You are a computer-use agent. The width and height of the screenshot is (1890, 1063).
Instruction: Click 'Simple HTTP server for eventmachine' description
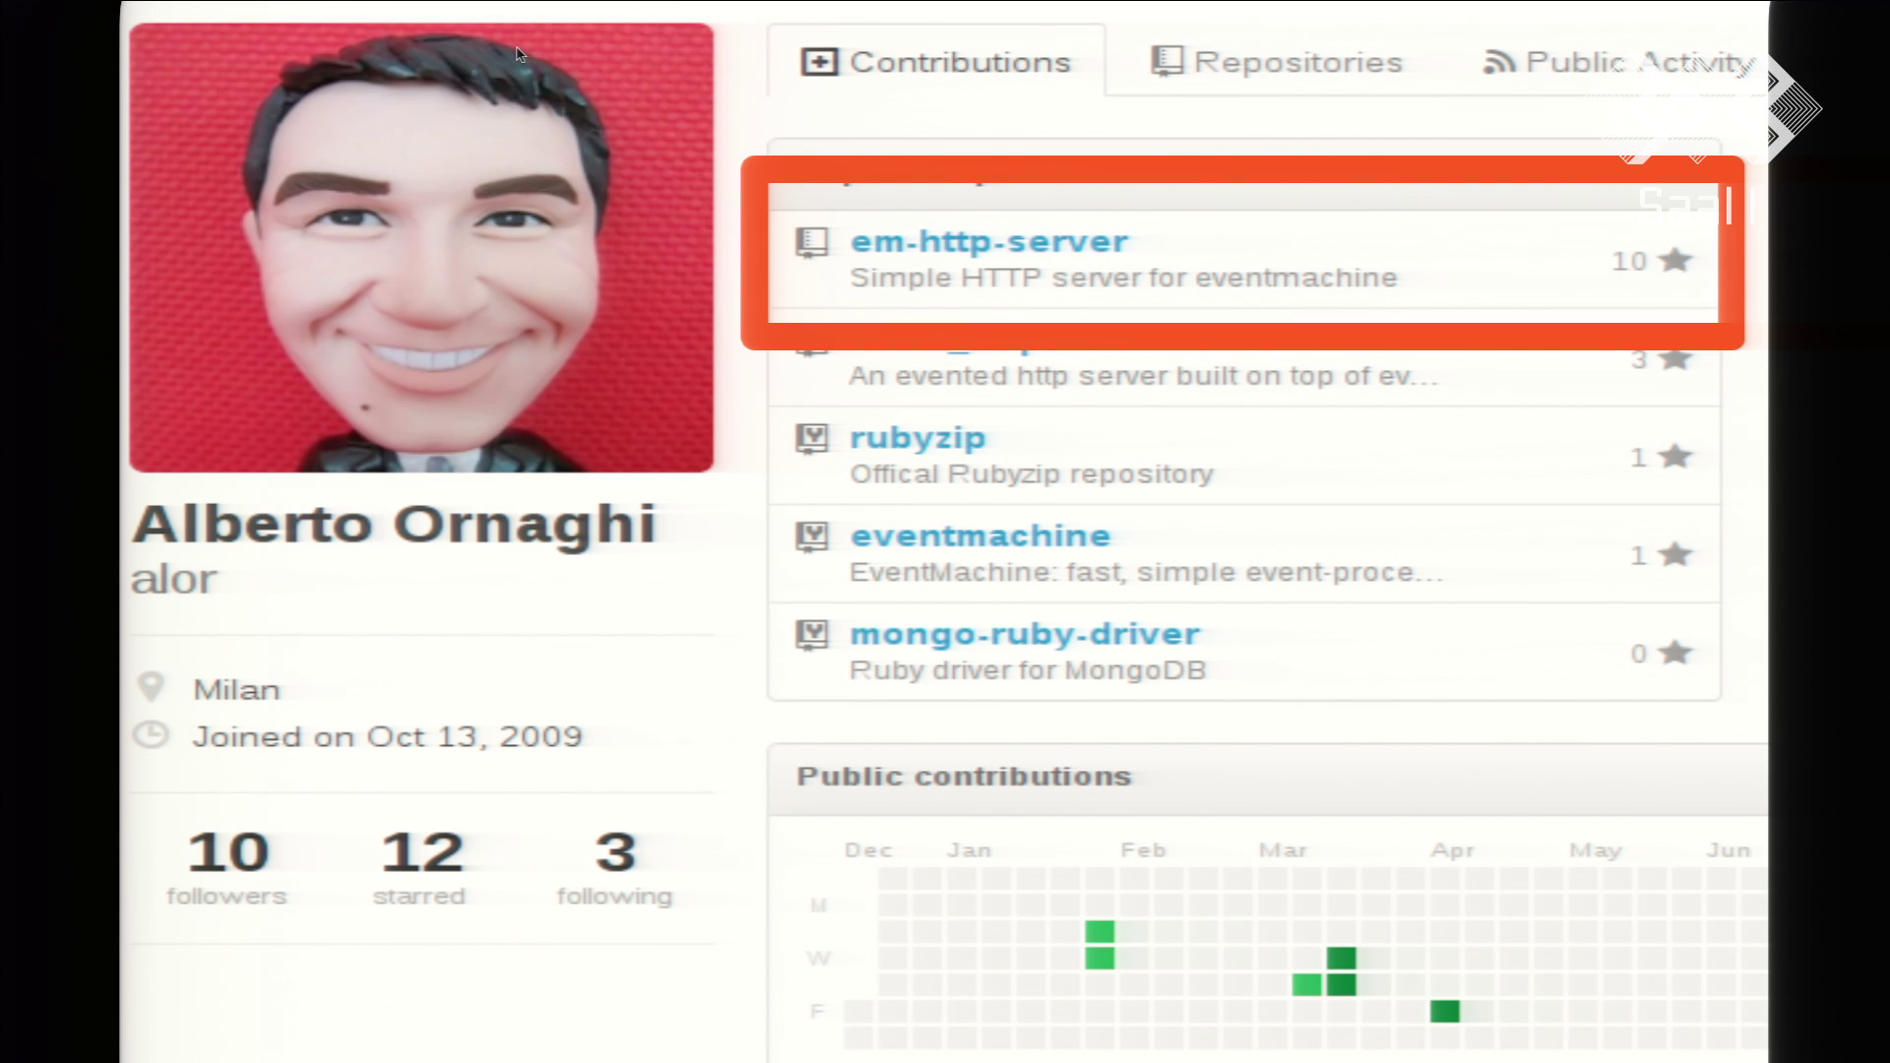(x=1123, y=278)
